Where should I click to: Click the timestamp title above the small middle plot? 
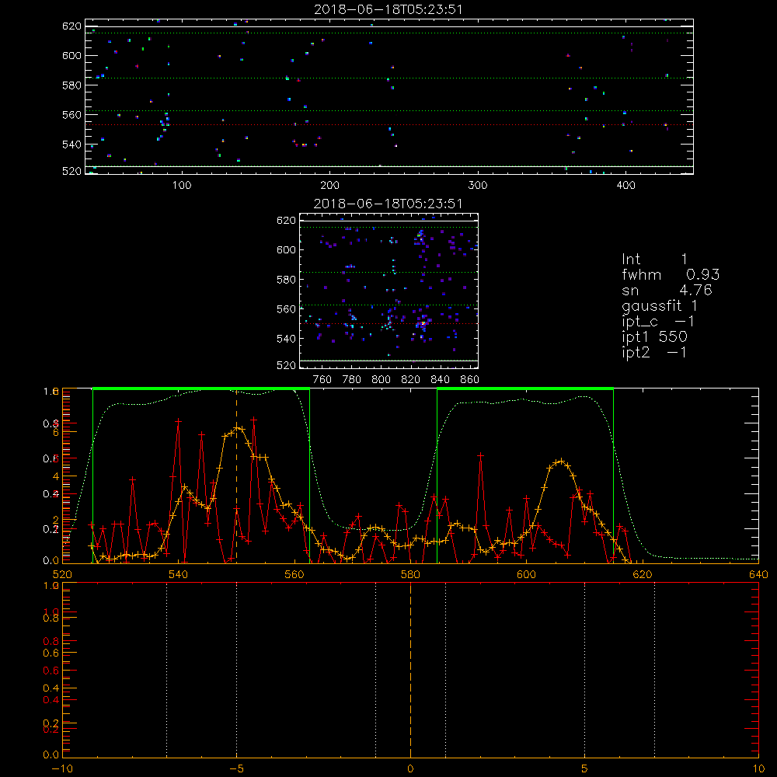388,204
